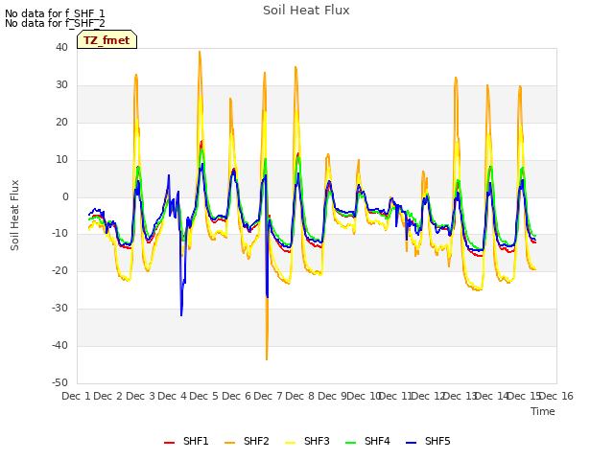Viewport: 614px width, 460px height.
Task: Click the Dec 4 x-axis tick label
Action: [172, 396]
